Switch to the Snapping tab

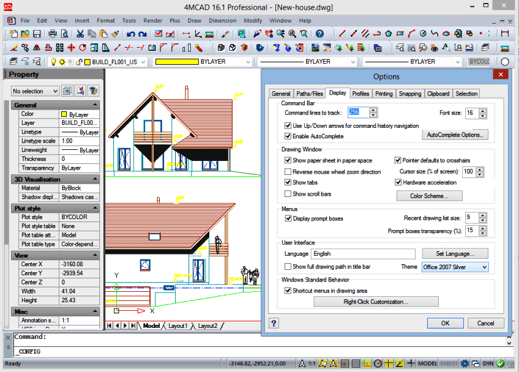coord(410,94)
